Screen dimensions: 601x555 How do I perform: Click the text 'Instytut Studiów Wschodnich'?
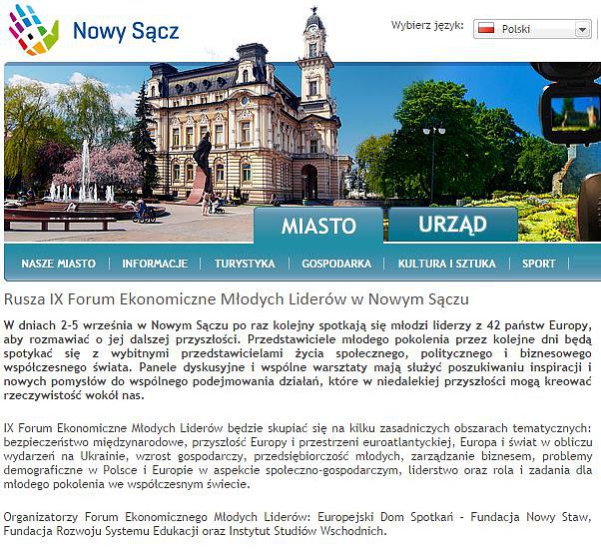click(x=306, y=531)
